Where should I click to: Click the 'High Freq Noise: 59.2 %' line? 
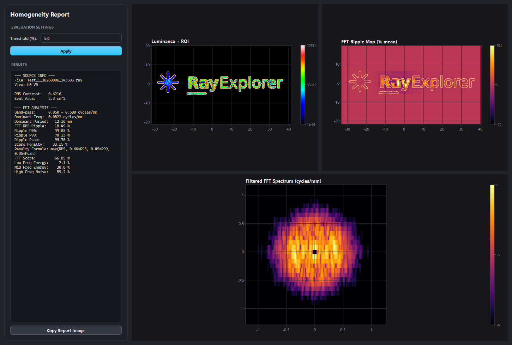[x=42, y=172]
